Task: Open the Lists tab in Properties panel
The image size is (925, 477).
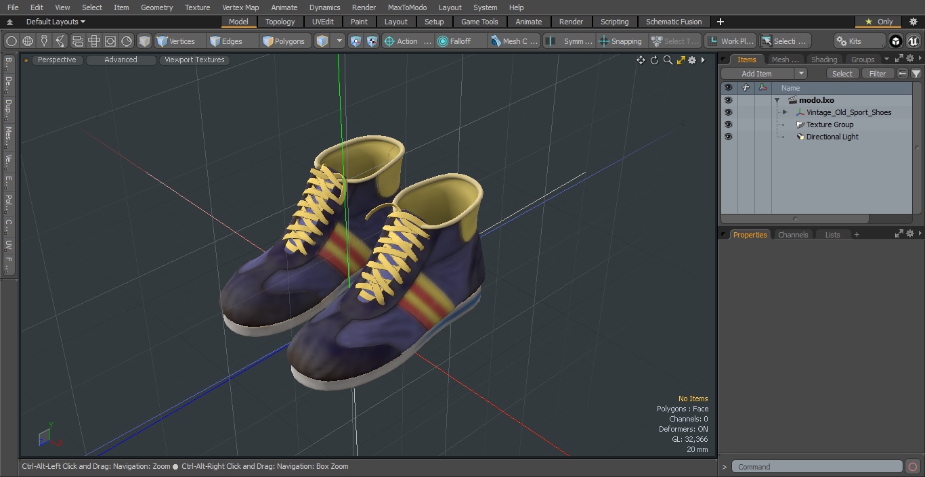Action: click(832, 235)
